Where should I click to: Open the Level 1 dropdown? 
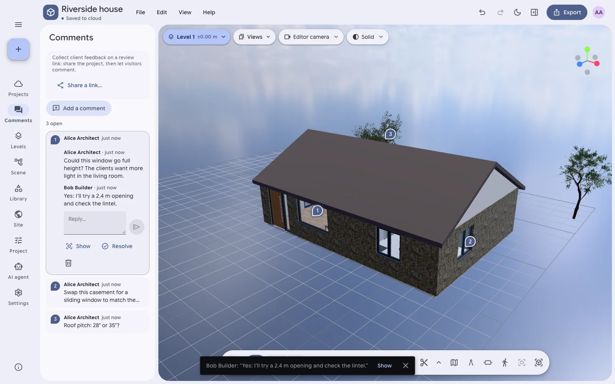[x=197, y=37]
